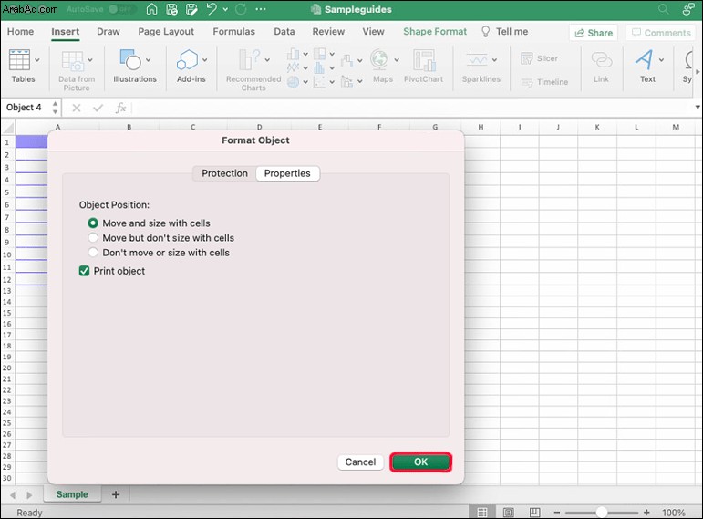Click the fx insert function icon
The image size is (703, 519).
click(x=120, y=108)
